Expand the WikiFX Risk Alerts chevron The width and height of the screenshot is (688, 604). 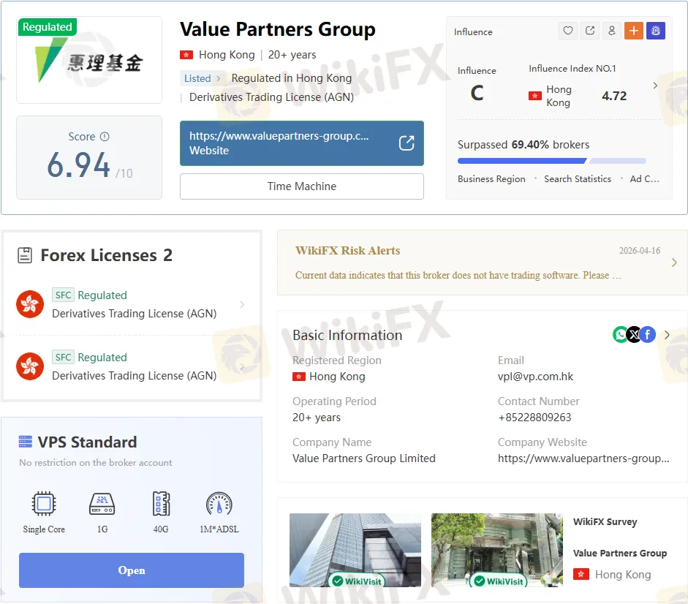pyautogui.click(x=674, y=263)
